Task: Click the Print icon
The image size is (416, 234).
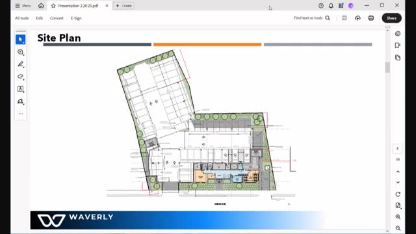Action: pos(371,18)
